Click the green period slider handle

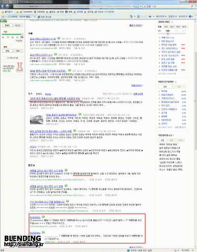coord(22,35)
